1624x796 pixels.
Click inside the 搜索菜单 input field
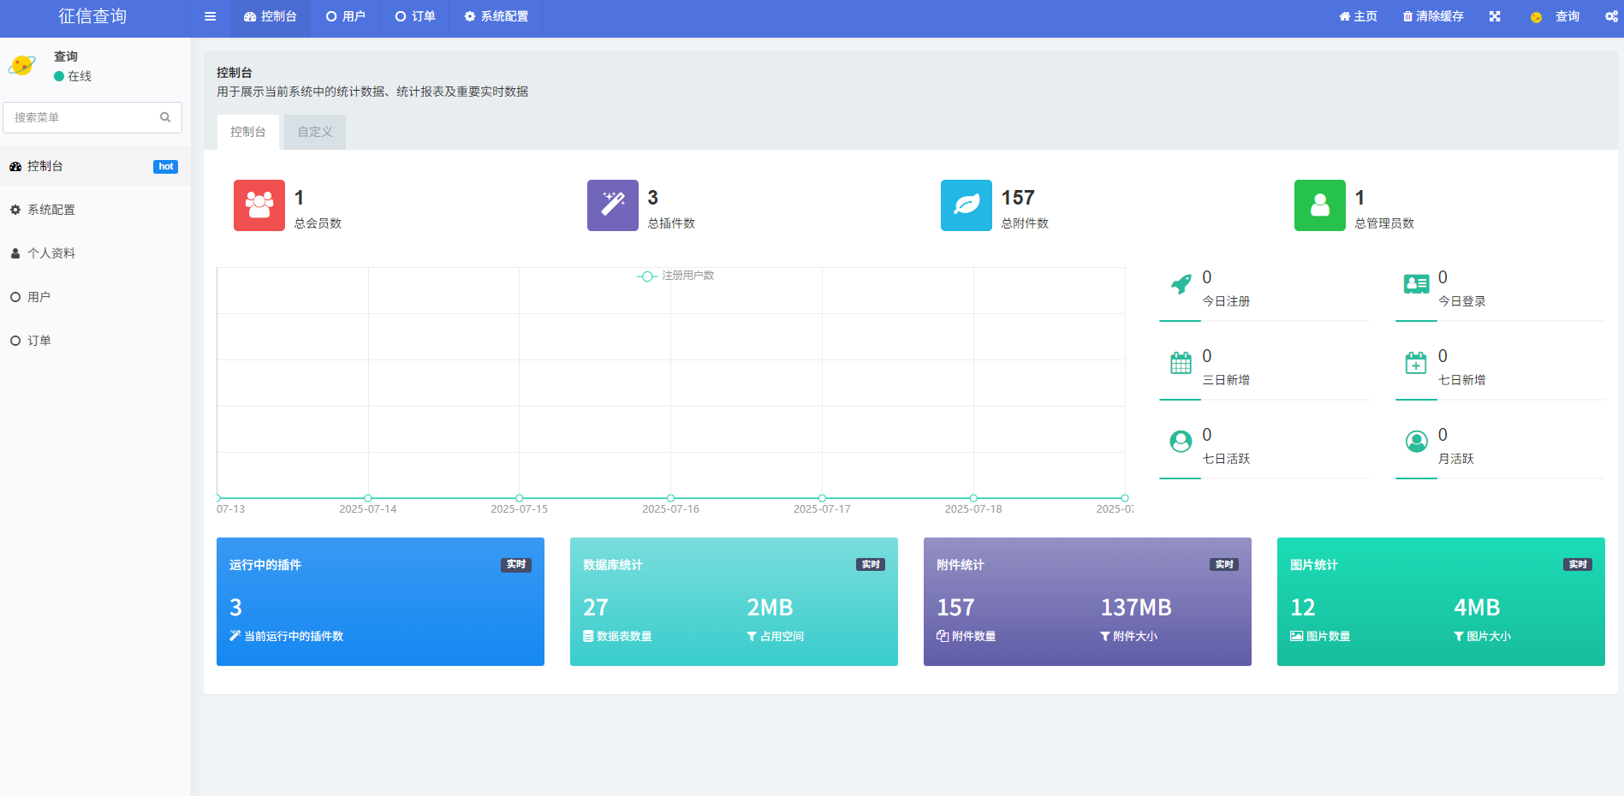point(81,117)
